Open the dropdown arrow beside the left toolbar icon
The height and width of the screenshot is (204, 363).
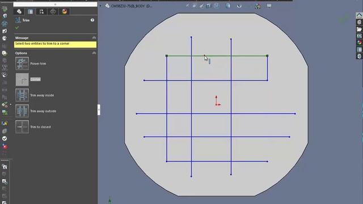[10, 104]
